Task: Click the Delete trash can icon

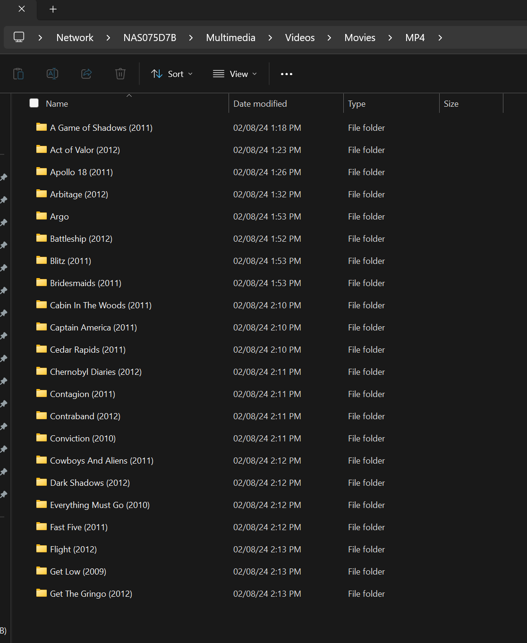Action: click(120, 74)
